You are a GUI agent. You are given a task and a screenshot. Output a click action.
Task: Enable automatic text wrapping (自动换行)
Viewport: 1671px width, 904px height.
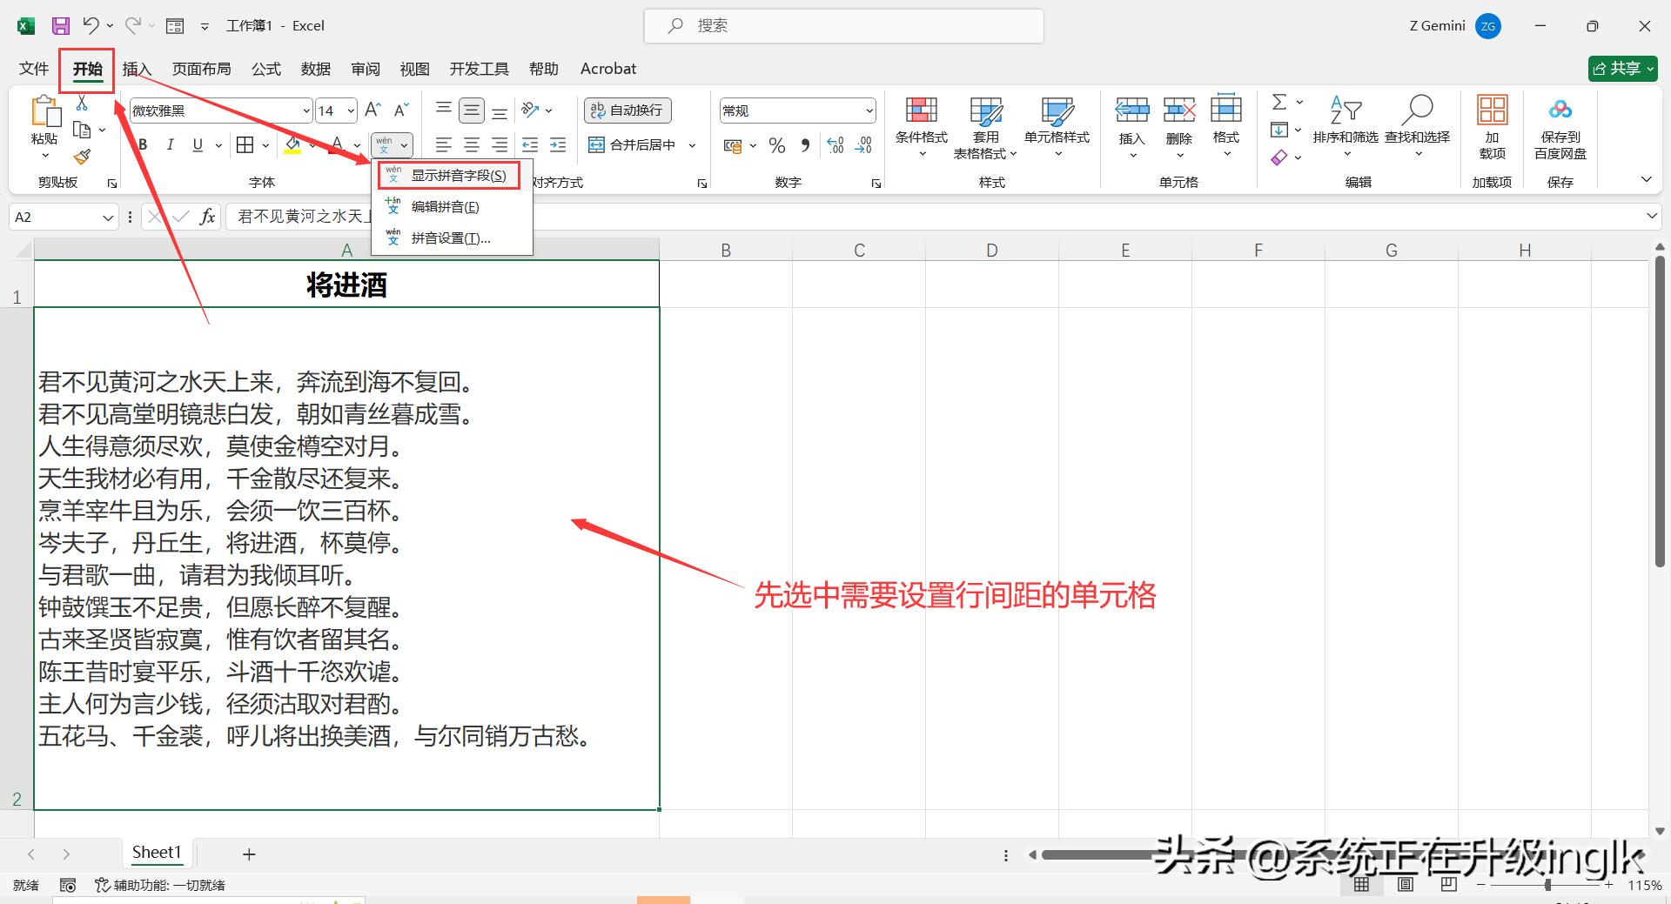click(627, 110)
